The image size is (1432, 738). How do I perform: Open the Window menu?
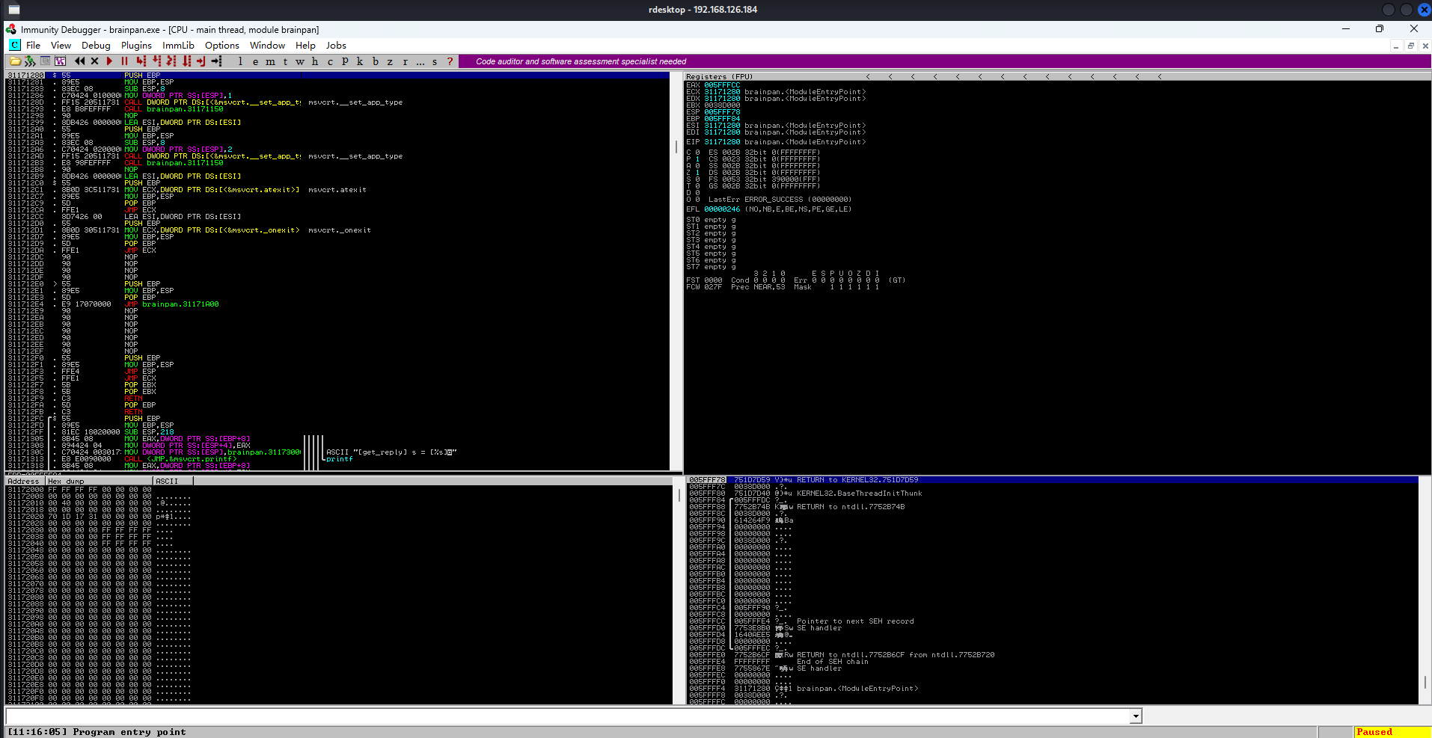coord(267,46)
